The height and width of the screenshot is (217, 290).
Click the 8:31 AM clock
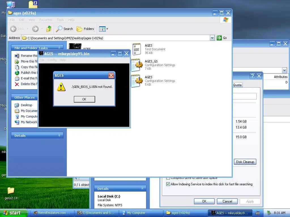[280, 213]
